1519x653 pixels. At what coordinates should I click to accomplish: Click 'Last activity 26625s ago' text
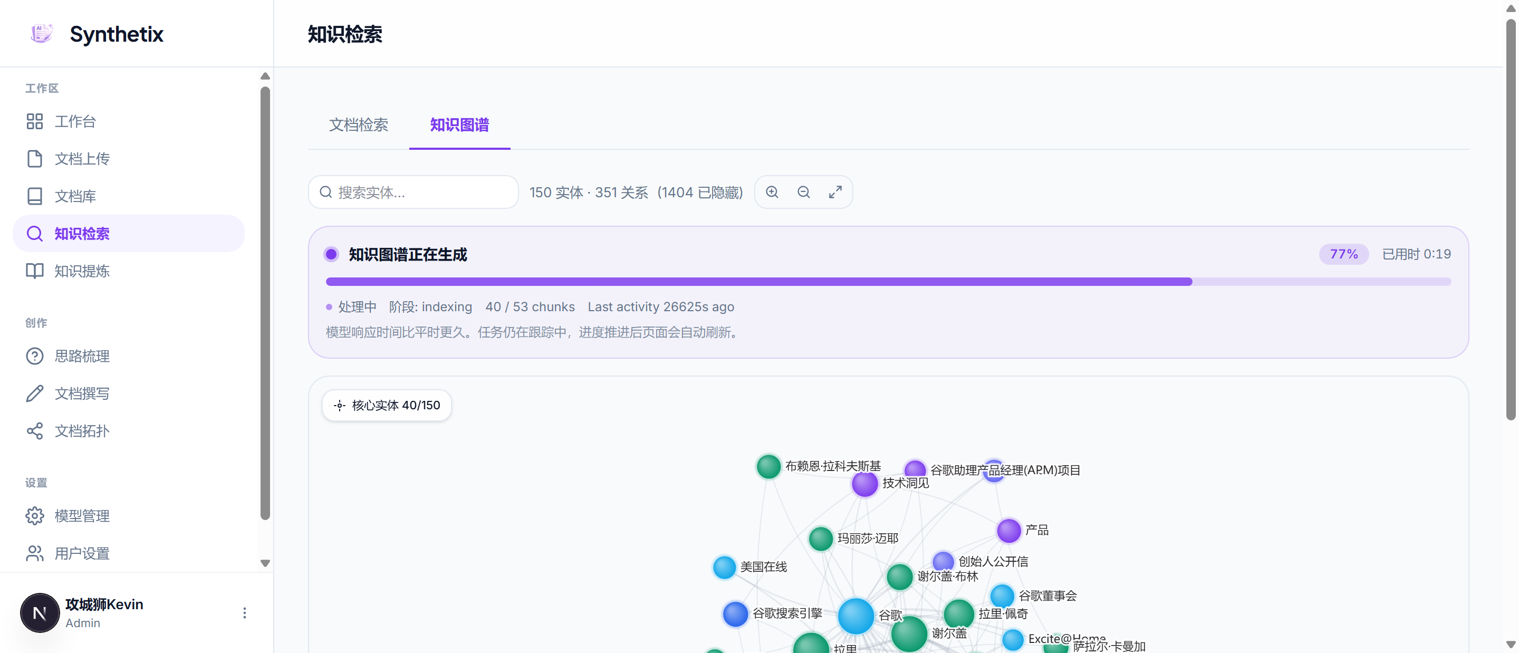pos(660,307)
